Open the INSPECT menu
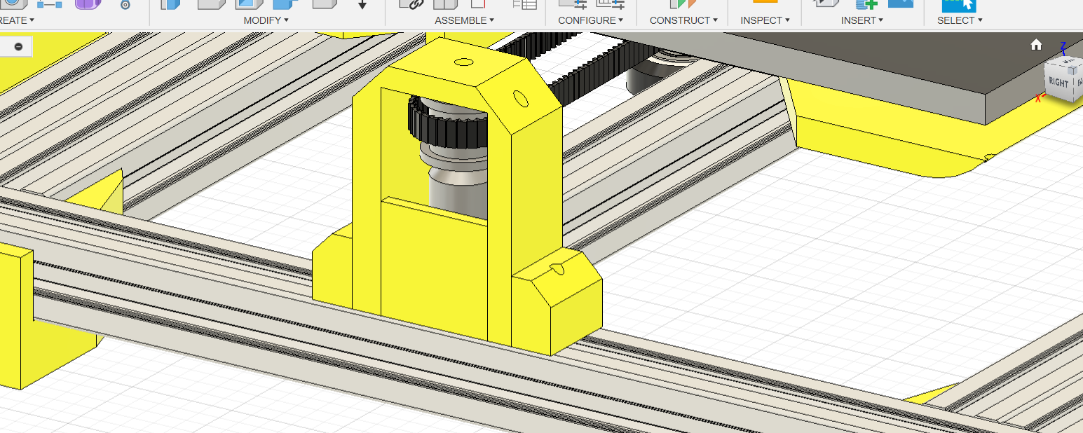The image size is (1083, 433). 765,20
